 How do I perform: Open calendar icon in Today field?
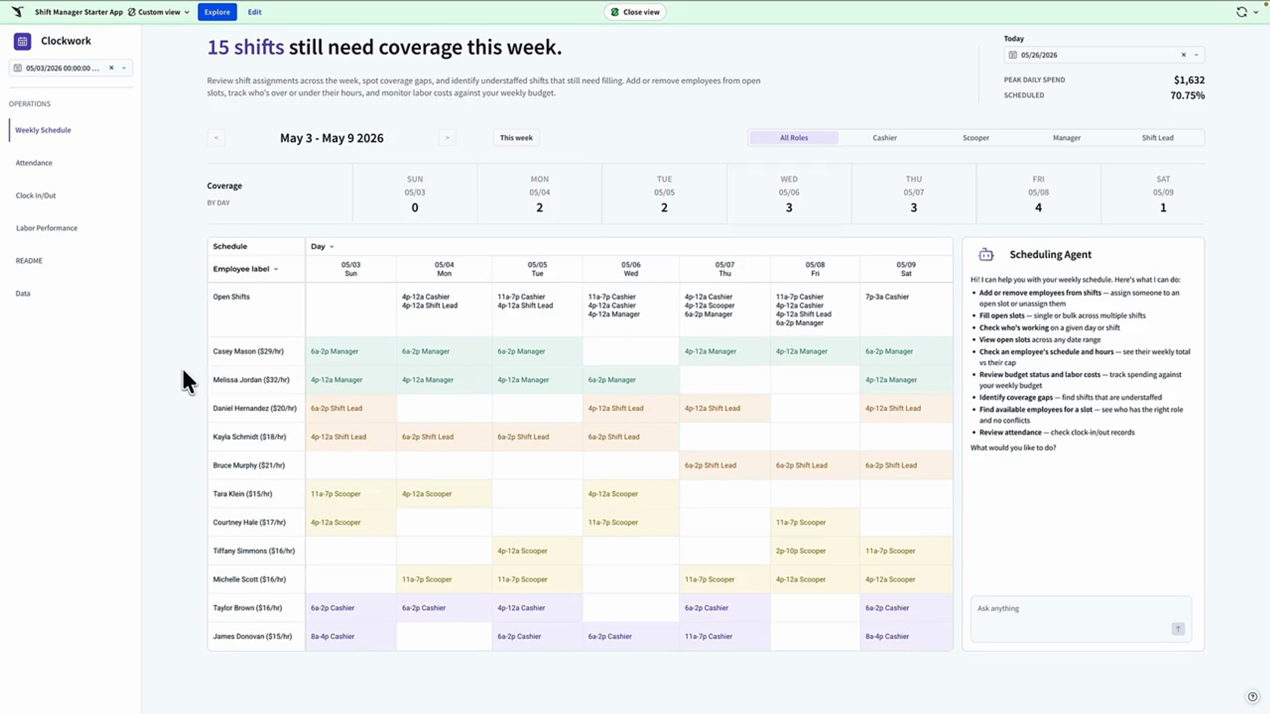(x=1013, y=55)
